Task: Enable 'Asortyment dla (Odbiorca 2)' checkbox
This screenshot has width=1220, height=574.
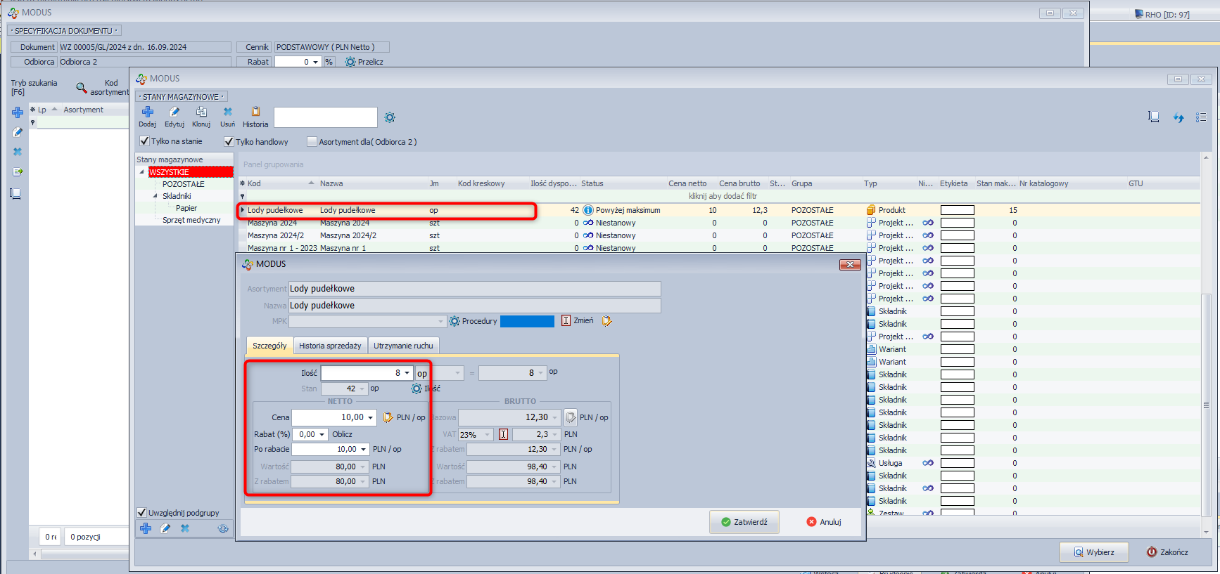Action: (312, 141)
